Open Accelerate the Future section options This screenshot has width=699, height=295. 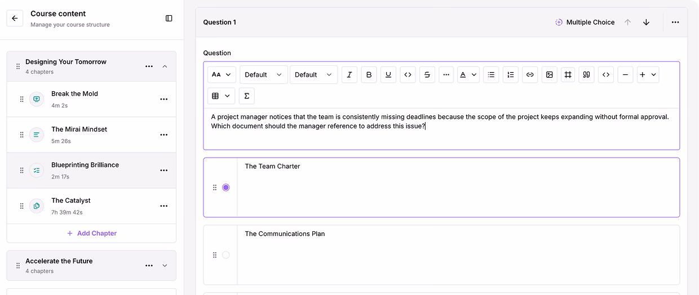coord(149,266)
